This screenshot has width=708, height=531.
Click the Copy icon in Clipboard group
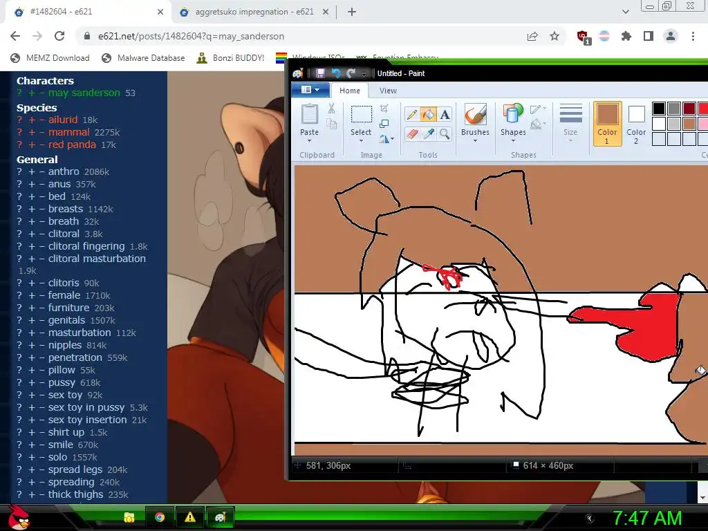(331, 124)
